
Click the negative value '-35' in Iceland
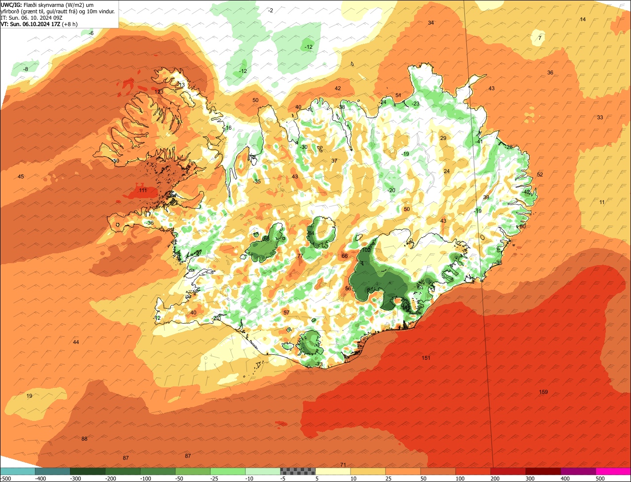click(257, 181)
